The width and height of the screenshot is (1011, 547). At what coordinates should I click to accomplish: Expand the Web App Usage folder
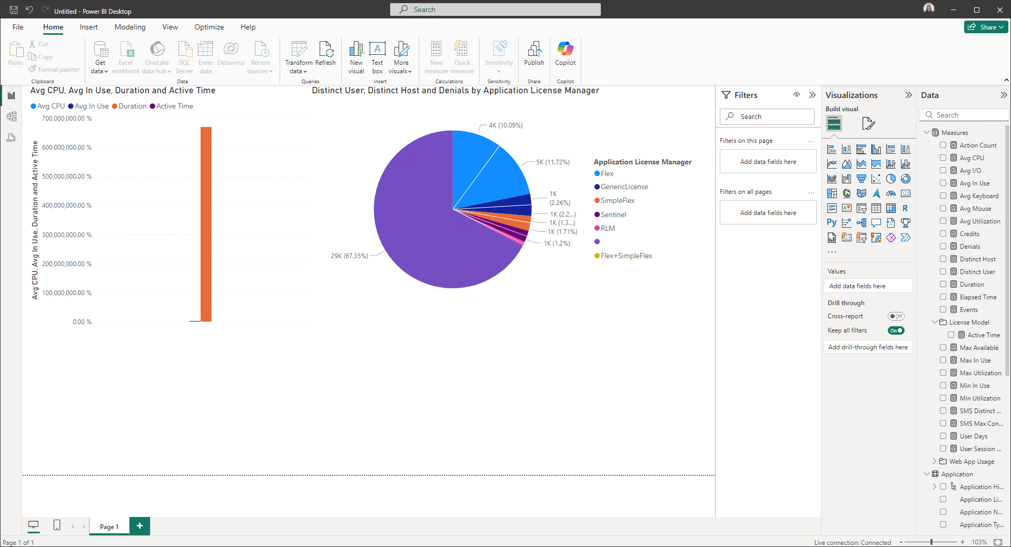pos(935,461)
